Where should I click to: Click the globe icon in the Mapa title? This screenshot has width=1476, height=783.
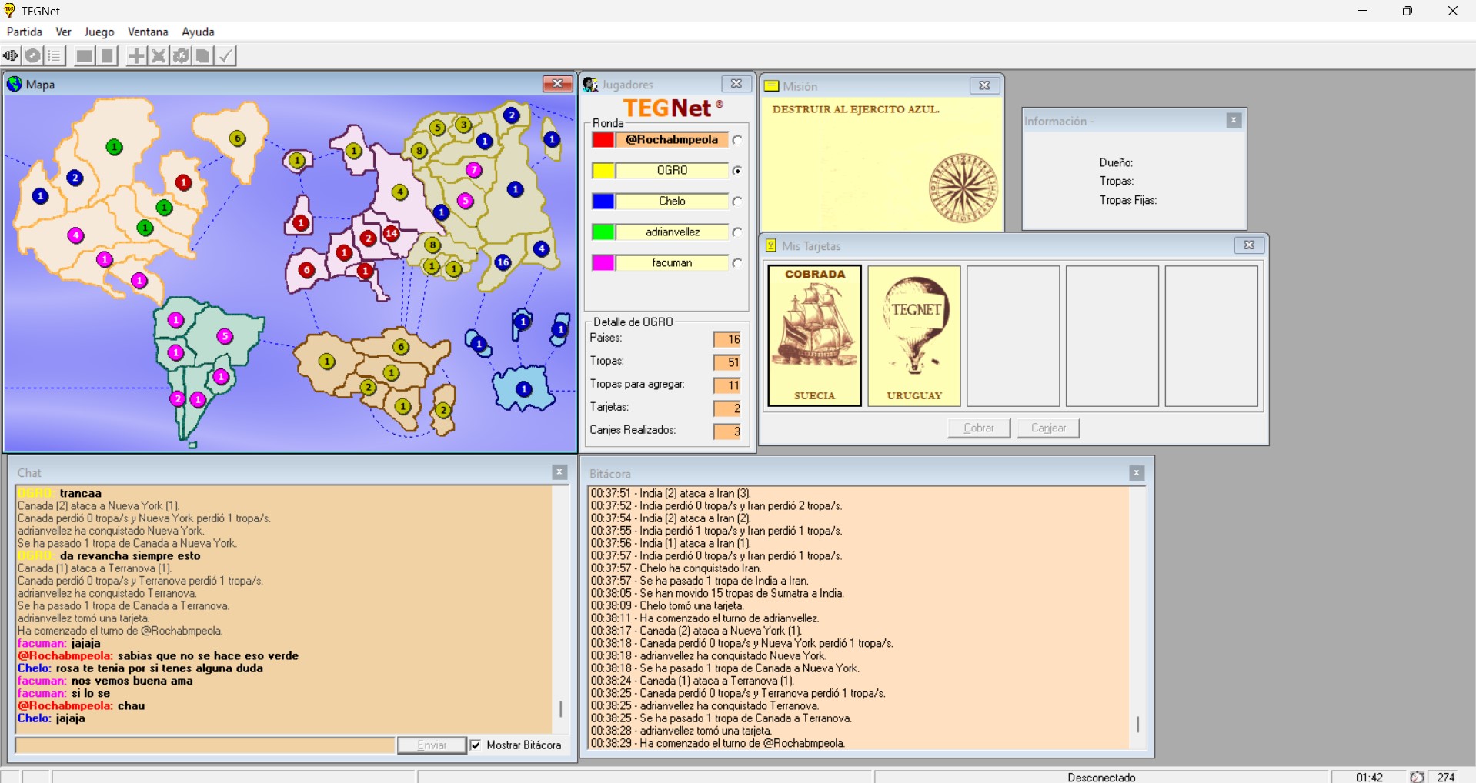click(15, 84)
